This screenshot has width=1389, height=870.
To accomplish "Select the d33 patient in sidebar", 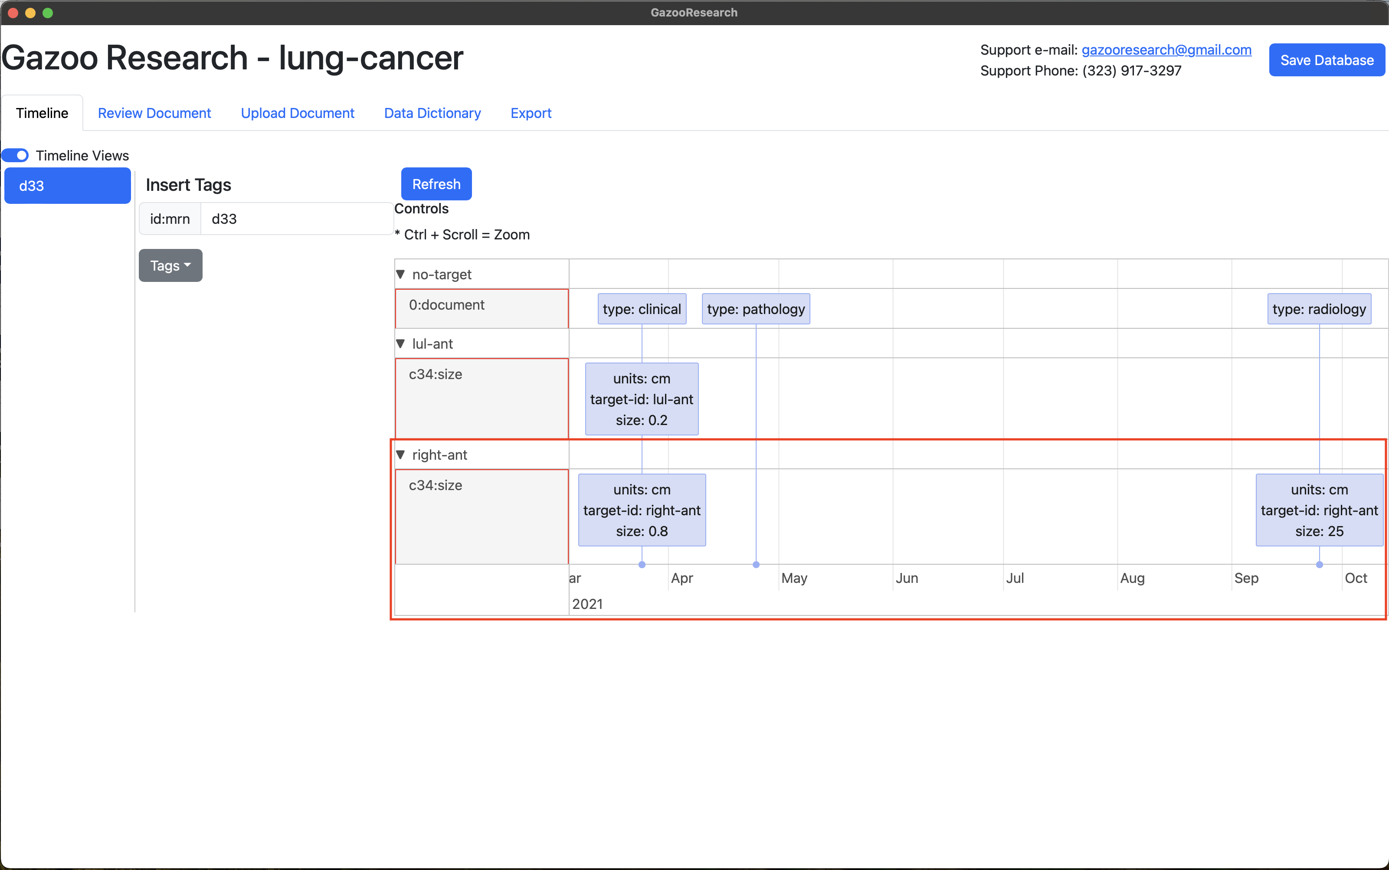I will tap(67, 186).
